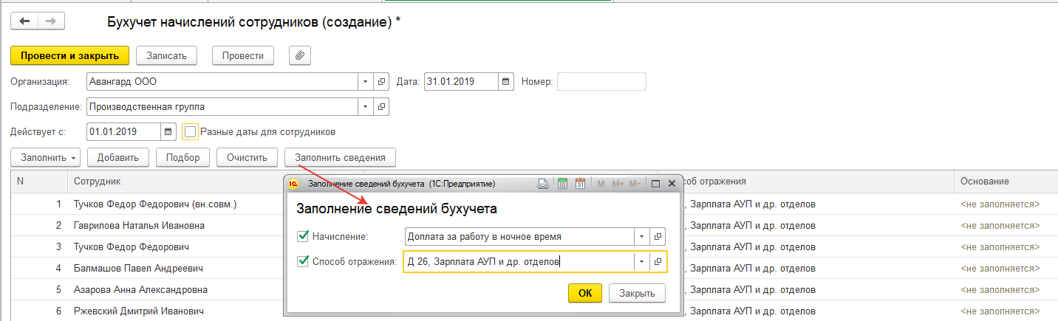The height and width of the screenshot is (321, 1058).
Task: Confirm the dialog with OK
Action: (x=584, y=293)
